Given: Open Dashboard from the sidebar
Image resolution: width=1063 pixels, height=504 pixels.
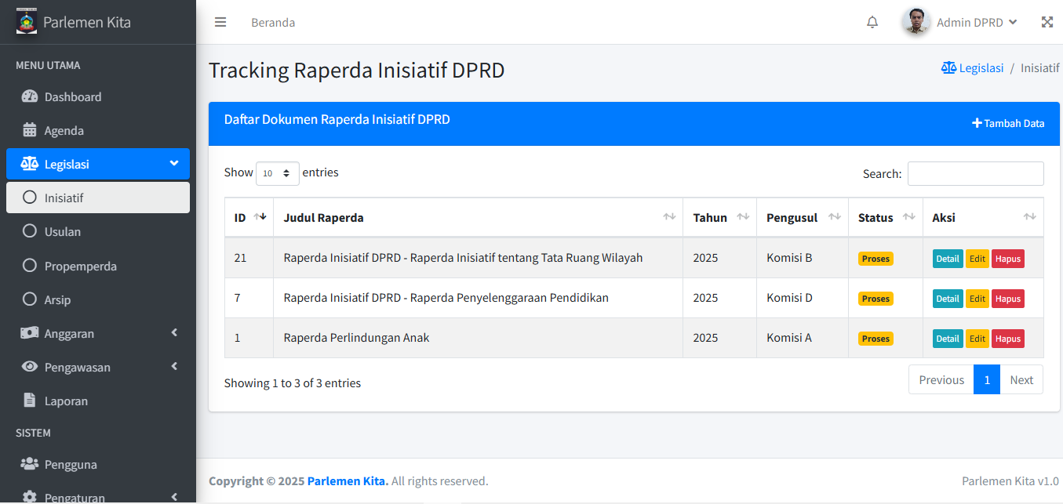Looking at the screenshot, I should 72,97.
